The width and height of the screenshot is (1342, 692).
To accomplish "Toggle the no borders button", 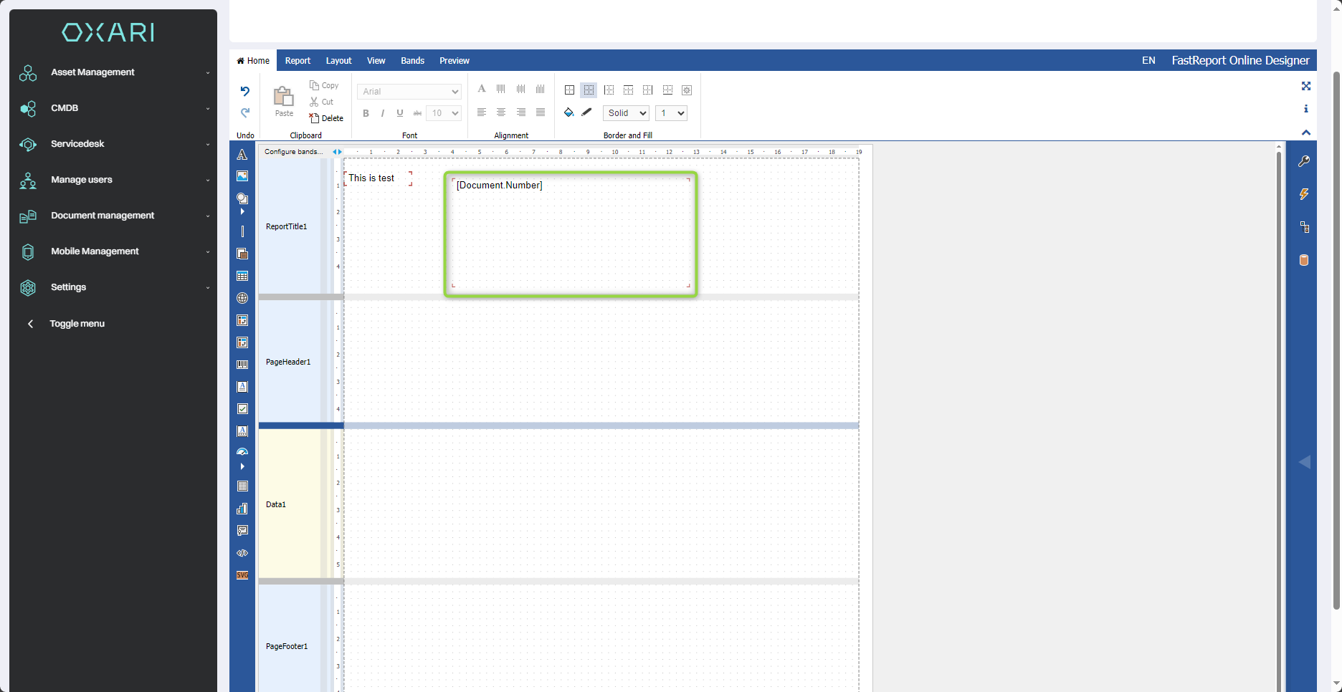I will click(589, 90).
